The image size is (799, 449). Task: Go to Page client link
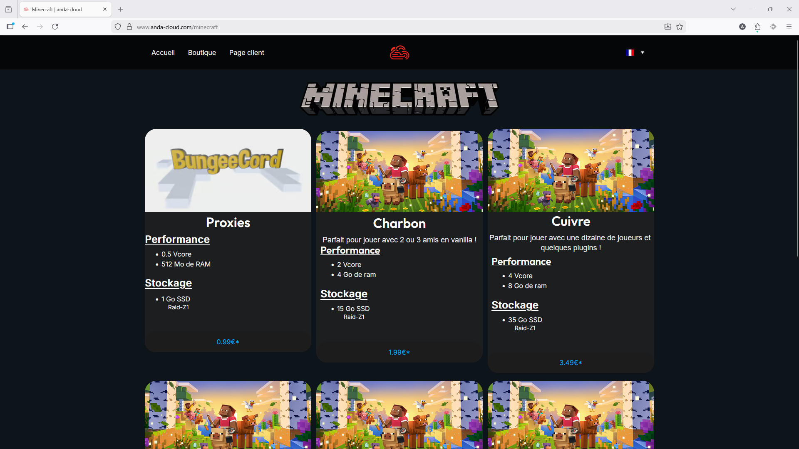246,52
